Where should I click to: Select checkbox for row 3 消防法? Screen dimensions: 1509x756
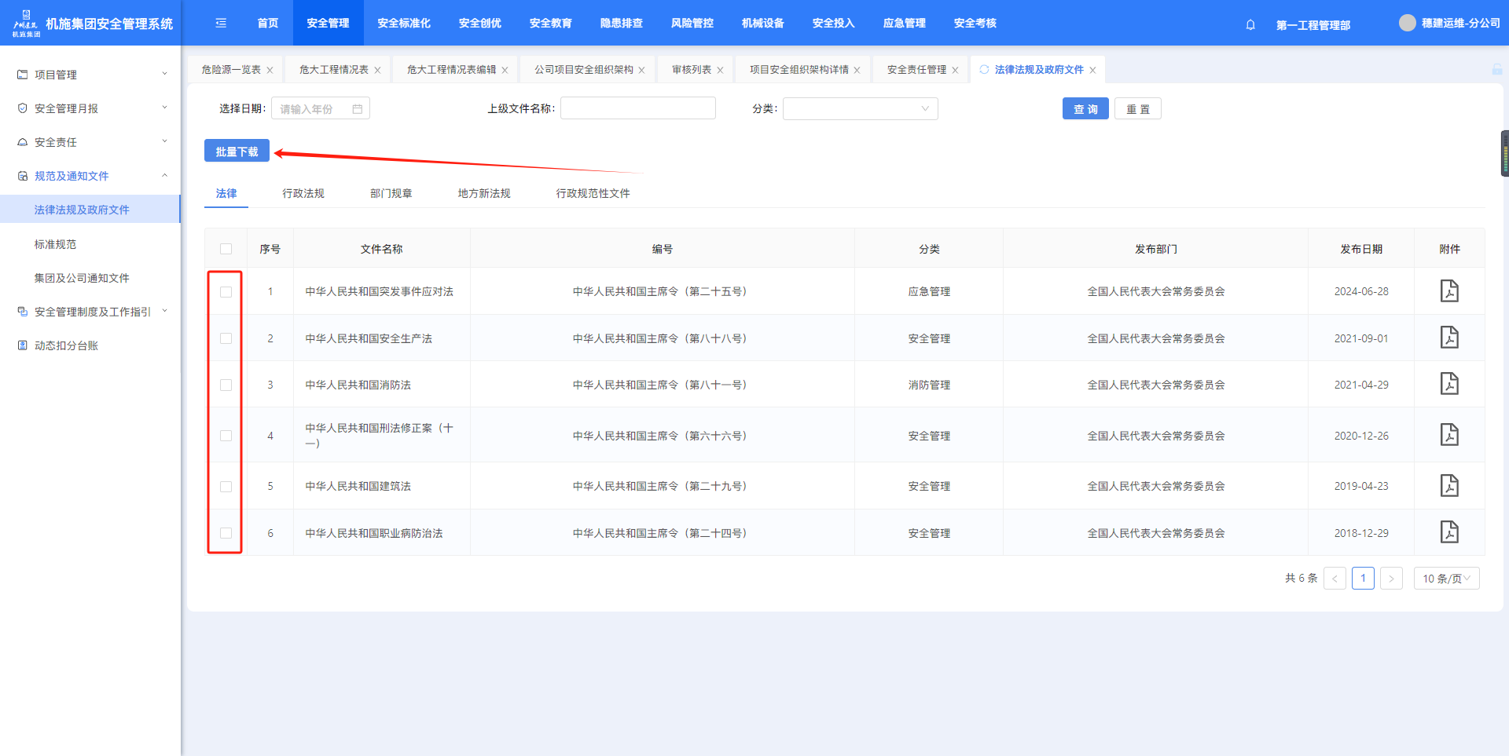(226, 385)
